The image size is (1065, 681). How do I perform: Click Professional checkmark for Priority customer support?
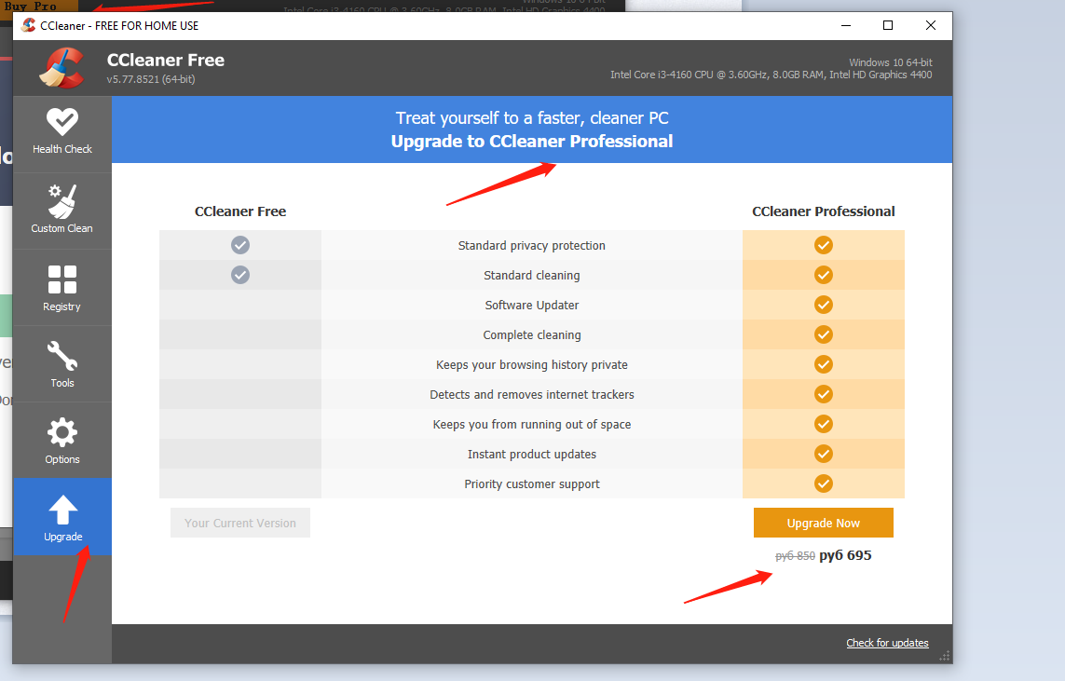[x=823, y=484]
